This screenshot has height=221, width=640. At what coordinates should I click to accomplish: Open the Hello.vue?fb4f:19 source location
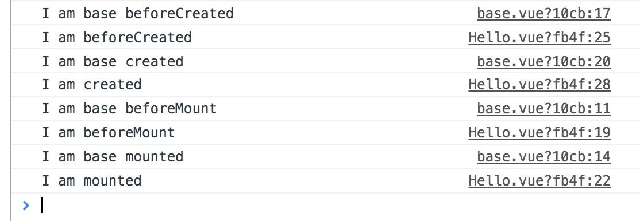[539, 133]
